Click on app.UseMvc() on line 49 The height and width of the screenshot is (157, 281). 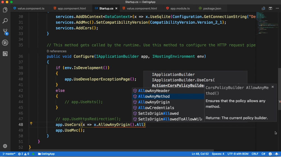pos(70,130)
